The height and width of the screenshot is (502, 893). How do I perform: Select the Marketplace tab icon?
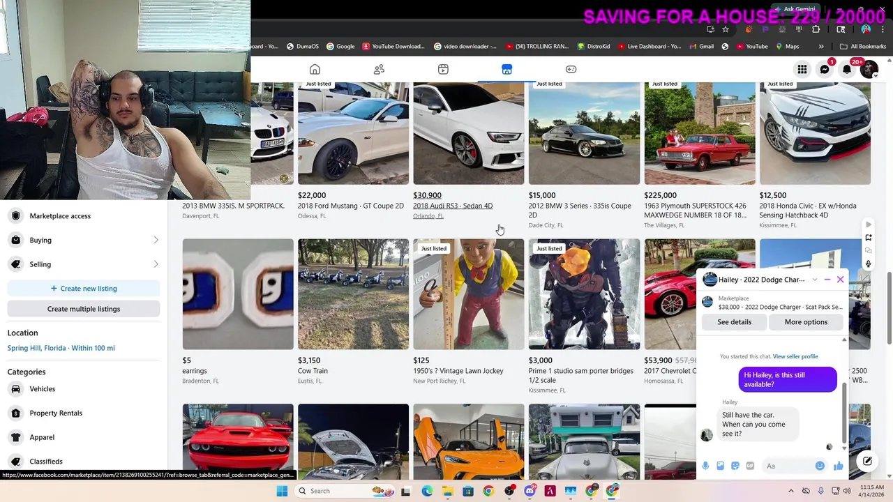[506, 69]
